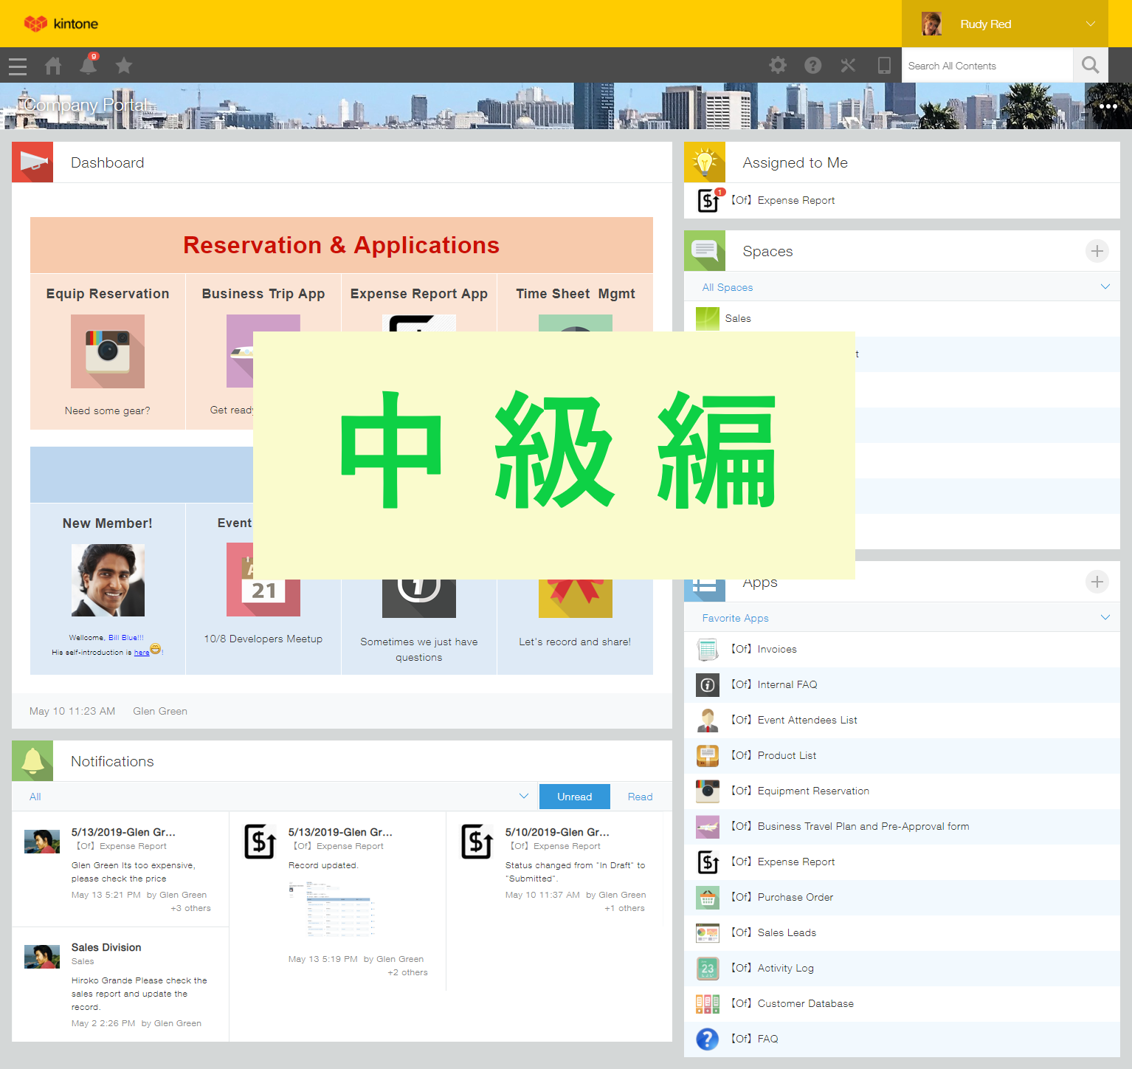The width and height of the screenshot is (1132, 1069).
Task: Switch to mobile view icon
Action: coord(884,66)
